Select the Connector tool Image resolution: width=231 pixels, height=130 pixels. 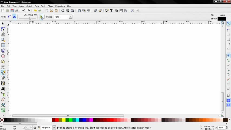pos(3,110)
